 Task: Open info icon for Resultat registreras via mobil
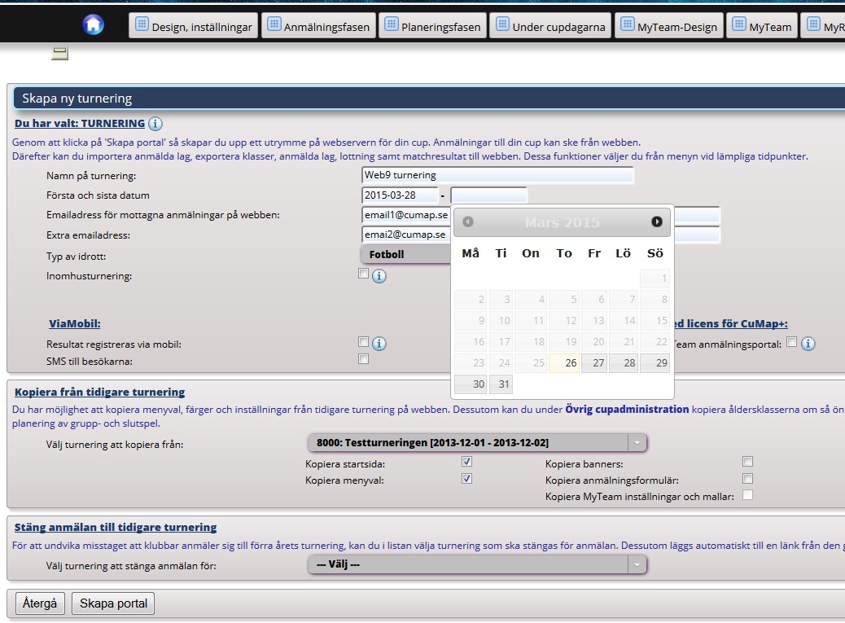coord(379,344)
